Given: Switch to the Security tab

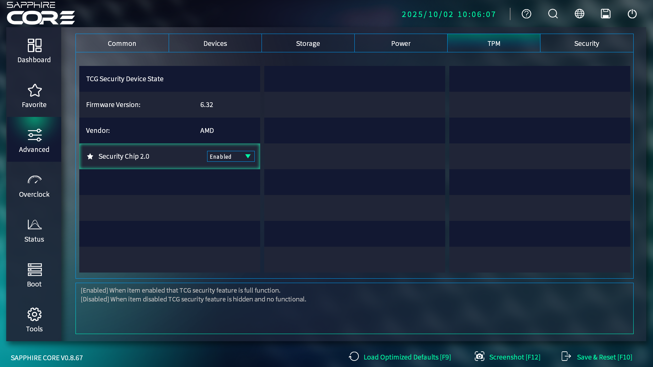Looking at the screenshot, I should point(586,43).
